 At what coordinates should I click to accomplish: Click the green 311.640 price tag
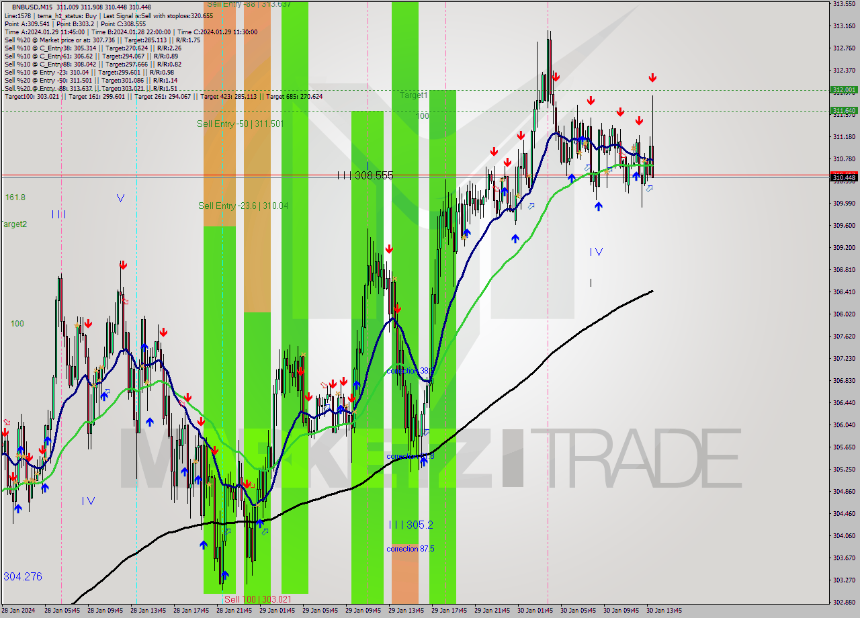point(844,111)
